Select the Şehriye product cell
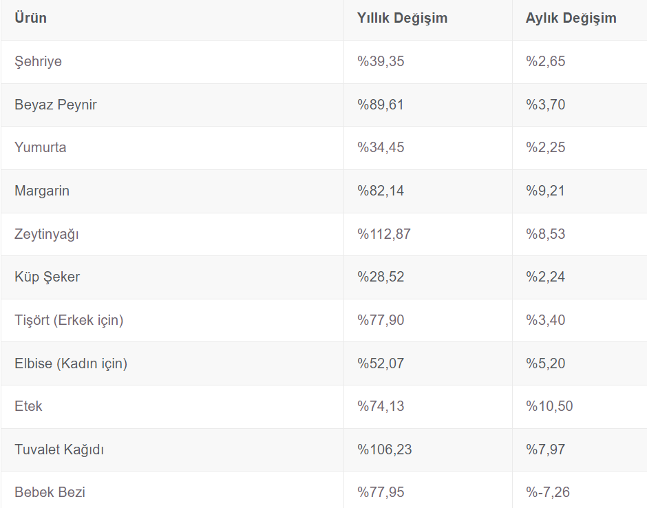The image size is (647, 508). click(39, 62)
